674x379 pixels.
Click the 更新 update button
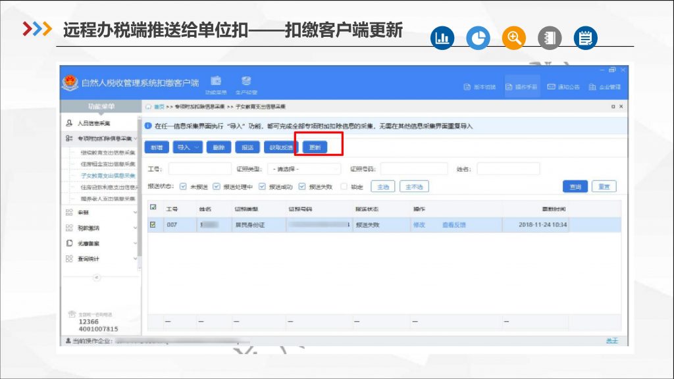pyautogui.click(x=315, y=147)
